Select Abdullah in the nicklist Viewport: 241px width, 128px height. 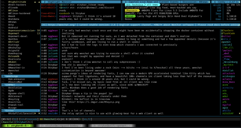click(228, 70)
